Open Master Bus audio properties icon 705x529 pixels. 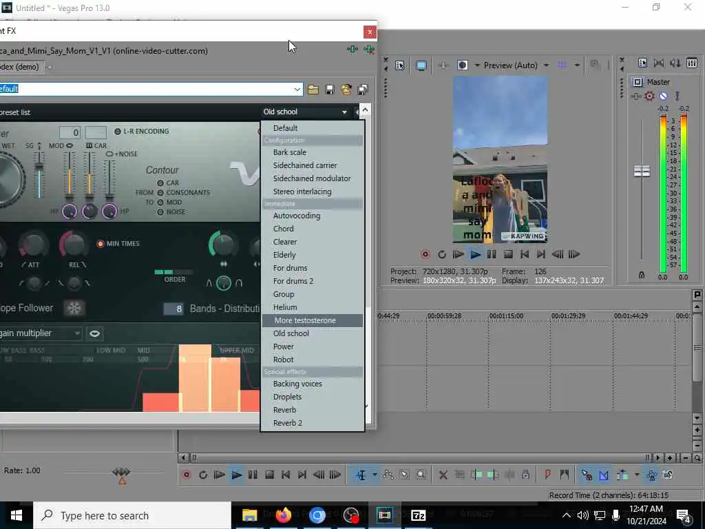642,63
